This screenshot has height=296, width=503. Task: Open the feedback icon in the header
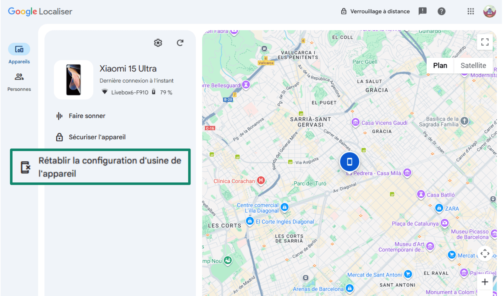click(x=423, y=11)
